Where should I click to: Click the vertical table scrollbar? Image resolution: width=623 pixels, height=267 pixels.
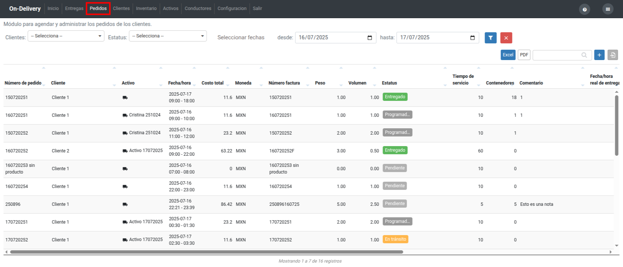tap(617, 125)
